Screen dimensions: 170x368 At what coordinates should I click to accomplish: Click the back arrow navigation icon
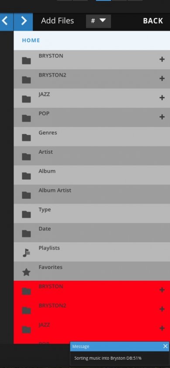pos(6,21)
